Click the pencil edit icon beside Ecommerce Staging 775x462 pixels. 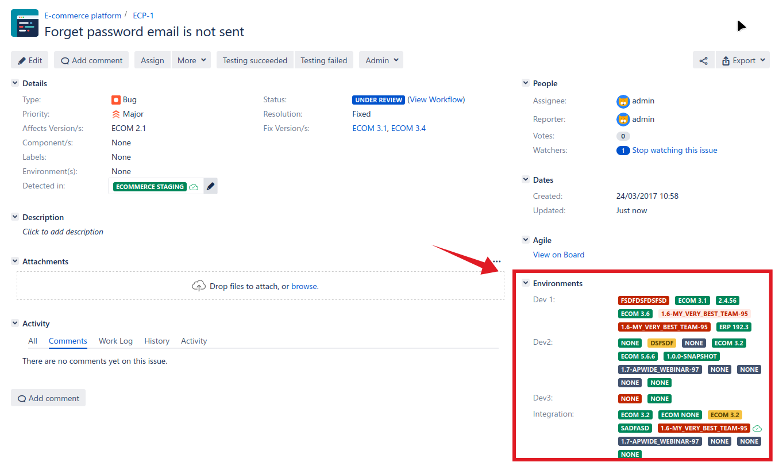210,186
